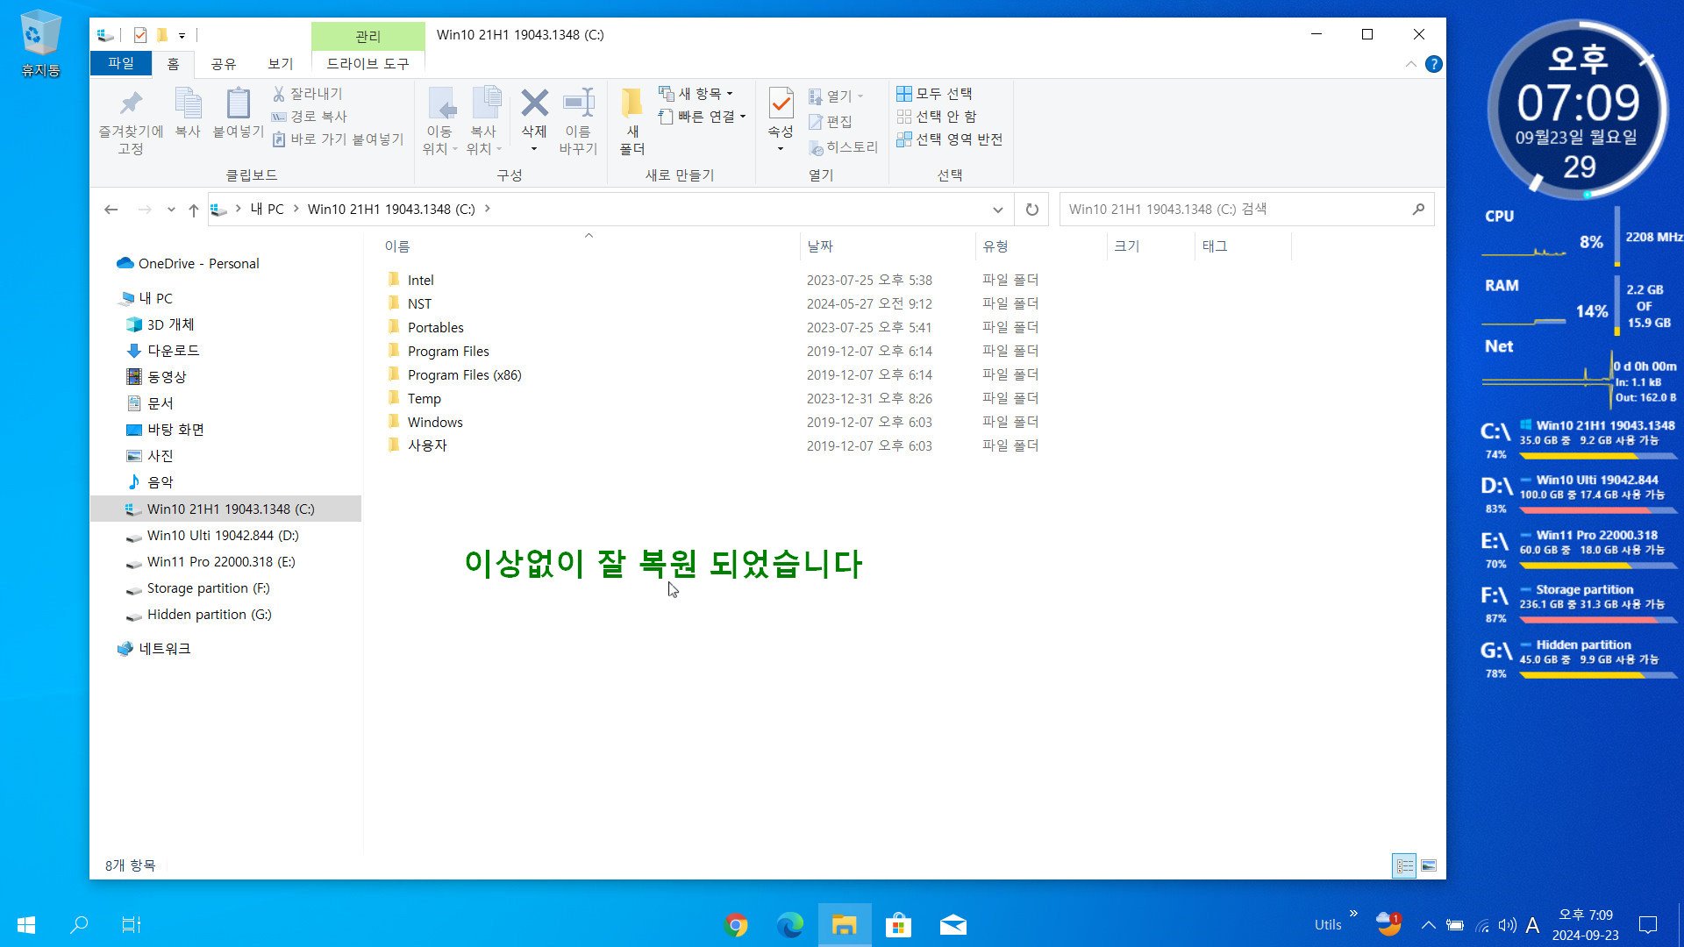Click the Edit (편집) ribbon item
The image size is (1684, 947).
[x=831, y=121]
